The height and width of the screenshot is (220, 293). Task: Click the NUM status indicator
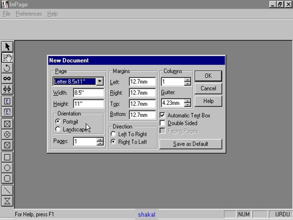tap(244, 214)
